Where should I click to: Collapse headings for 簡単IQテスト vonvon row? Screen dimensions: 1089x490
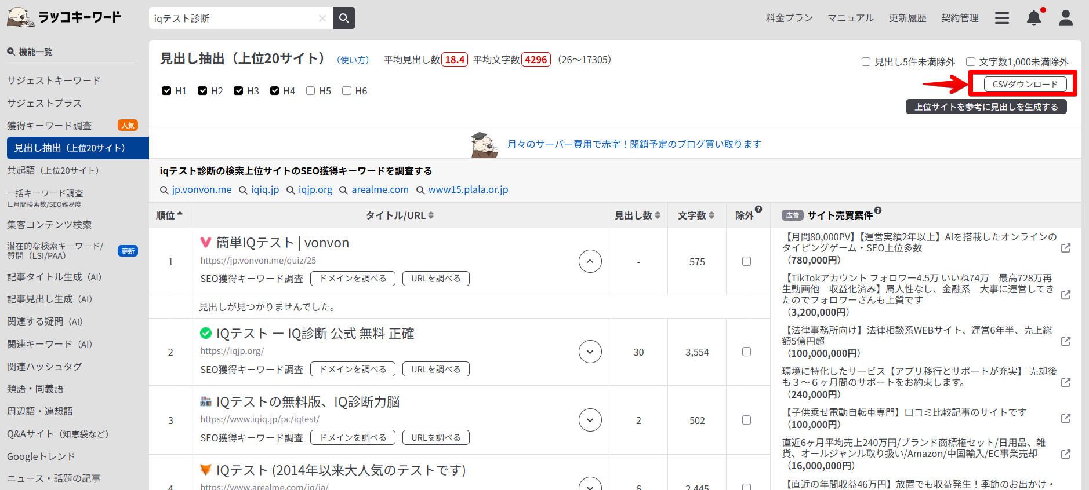pyautogui.click(x=590, y=261)
